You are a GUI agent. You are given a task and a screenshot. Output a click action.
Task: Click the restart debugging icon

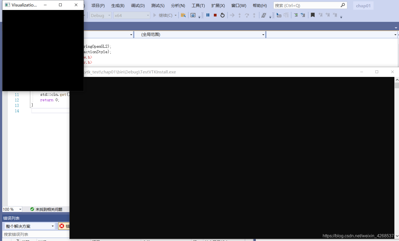coord(222,15)
